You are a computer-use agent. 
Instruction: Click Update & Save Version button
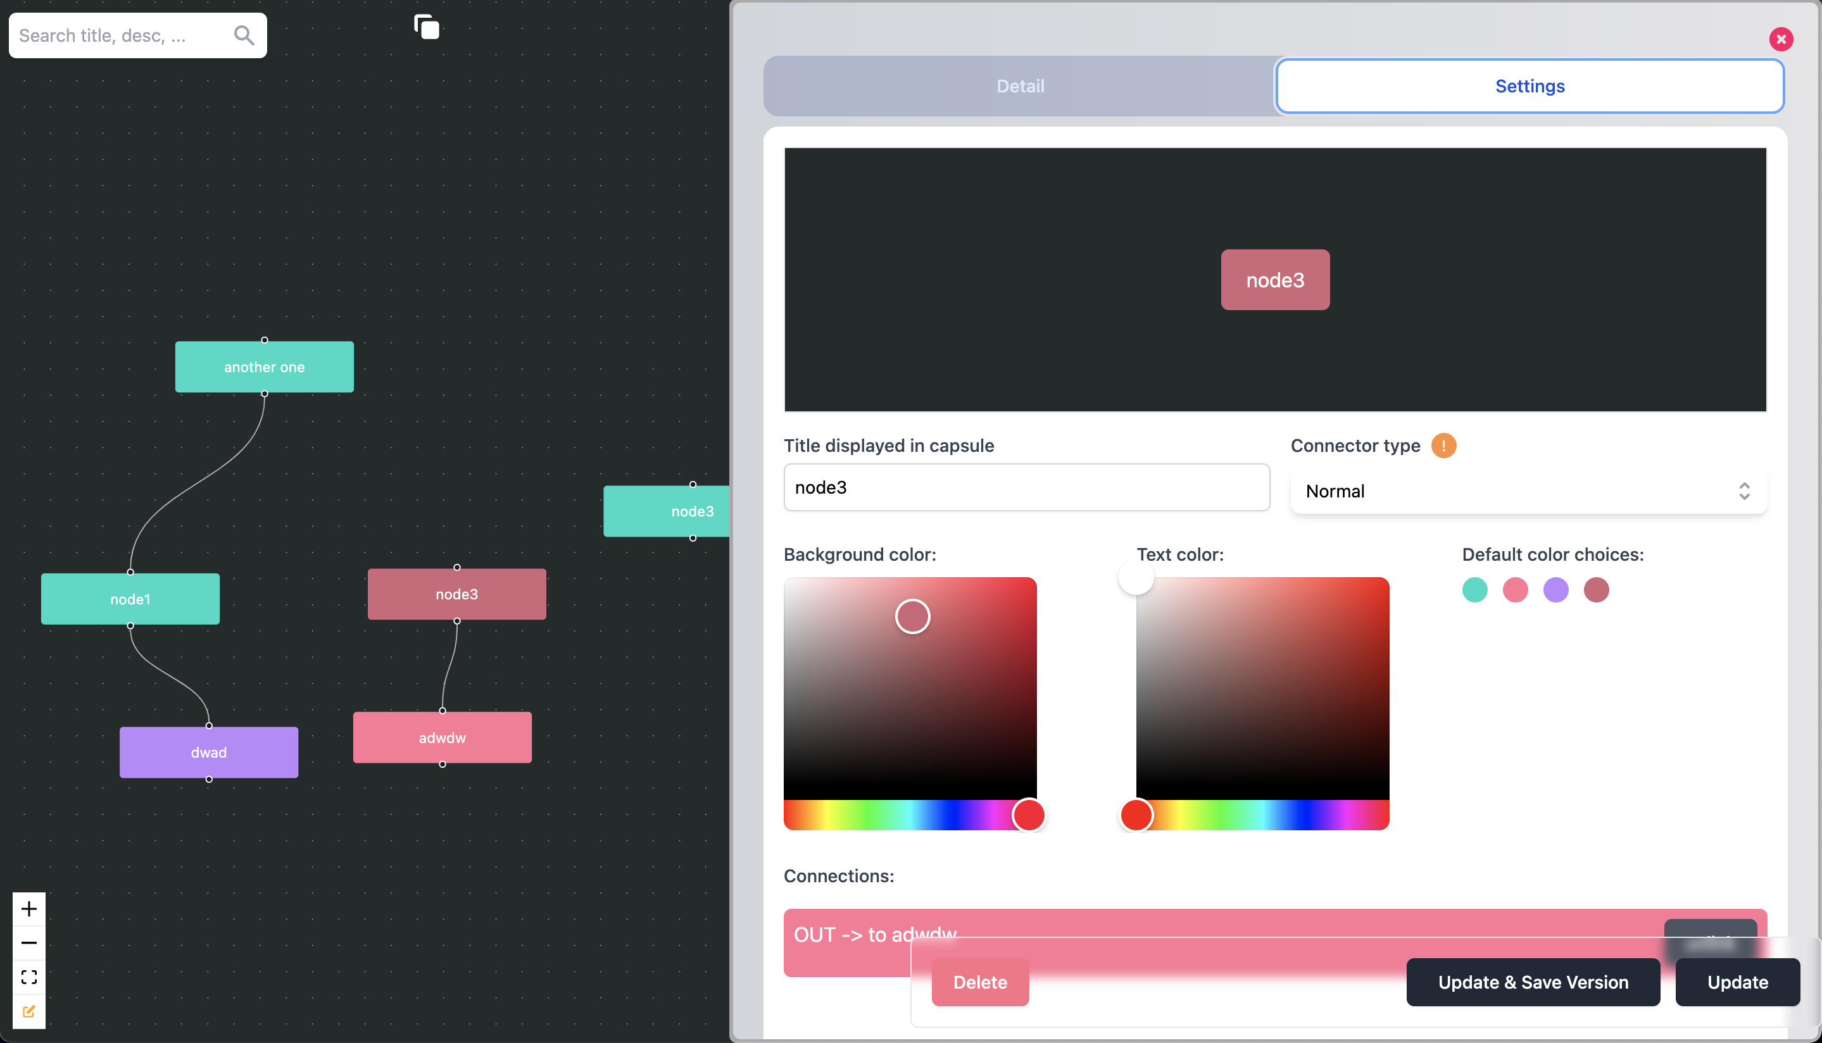coord(1533,982)
